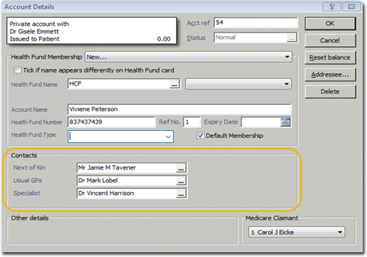Open the Health Fund Type dropdown
Viewport: 367px width, 257px height.
[x=168, y=137]
